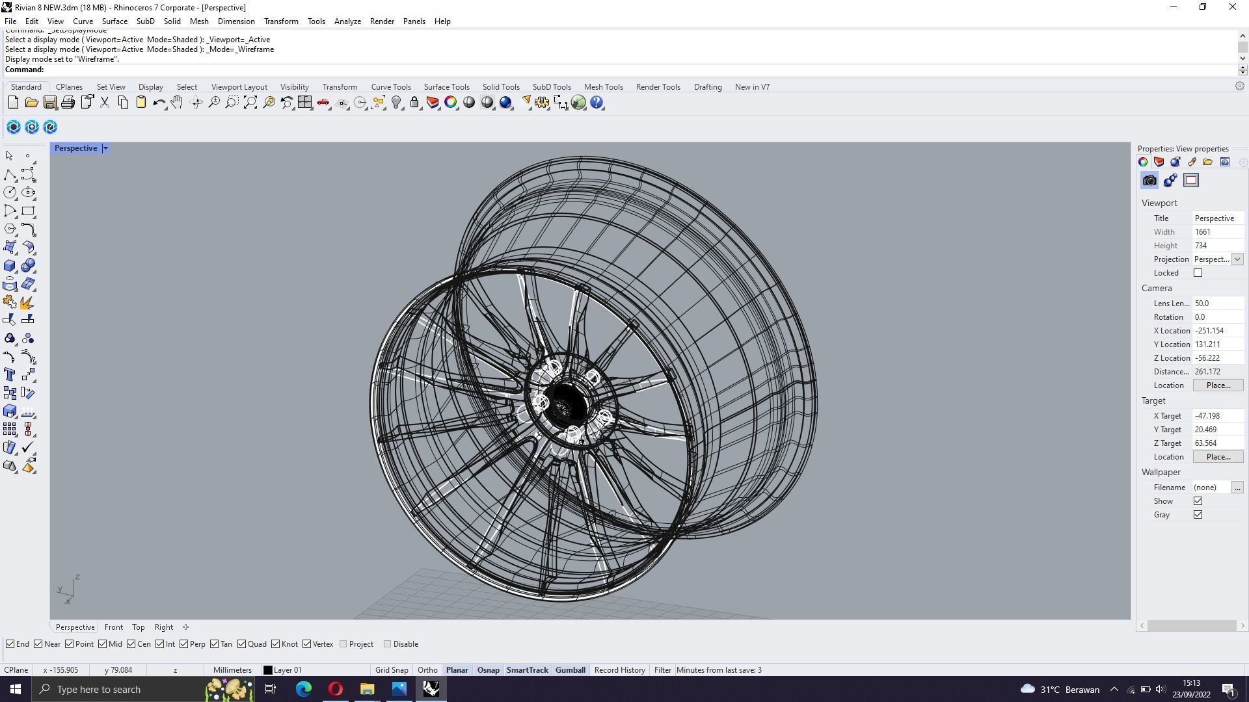Open Windows Start menu
1249x702 pixels.
pyautogui.click(x=16, y=689)
